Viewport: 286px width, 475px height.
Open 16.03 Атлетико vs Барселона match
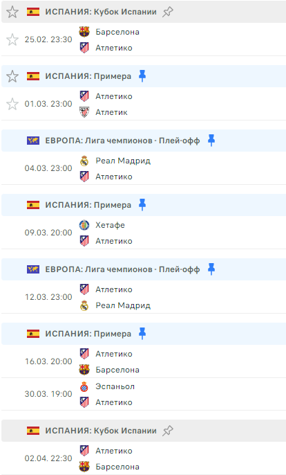click(x=144, y=361)
